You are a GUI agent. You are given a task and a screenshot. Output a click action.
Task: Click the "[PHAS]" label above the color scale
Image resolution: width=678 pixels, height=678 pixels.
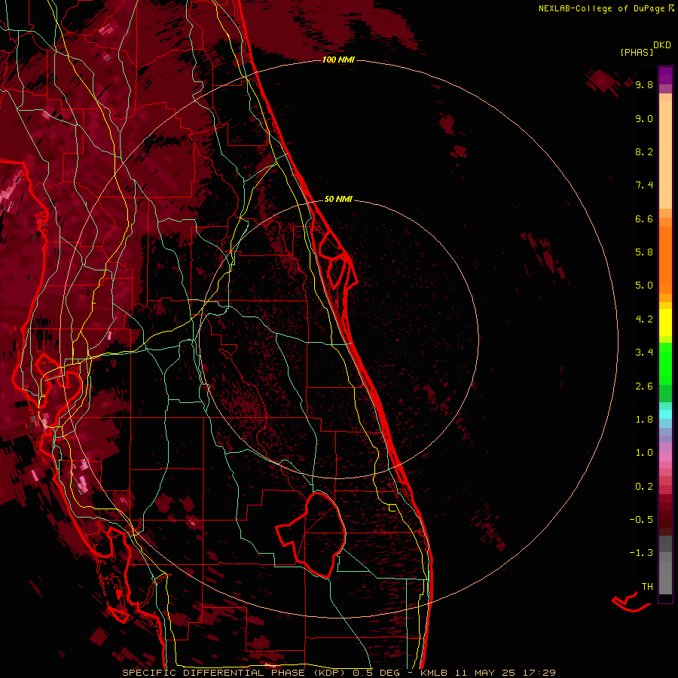pyautogui.click(x=637, y=53)
